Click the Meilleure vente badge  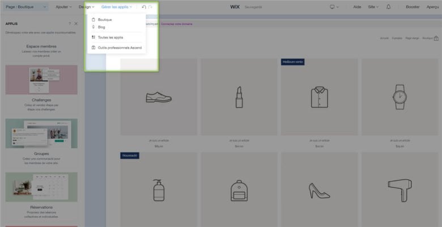pos(292,62)
